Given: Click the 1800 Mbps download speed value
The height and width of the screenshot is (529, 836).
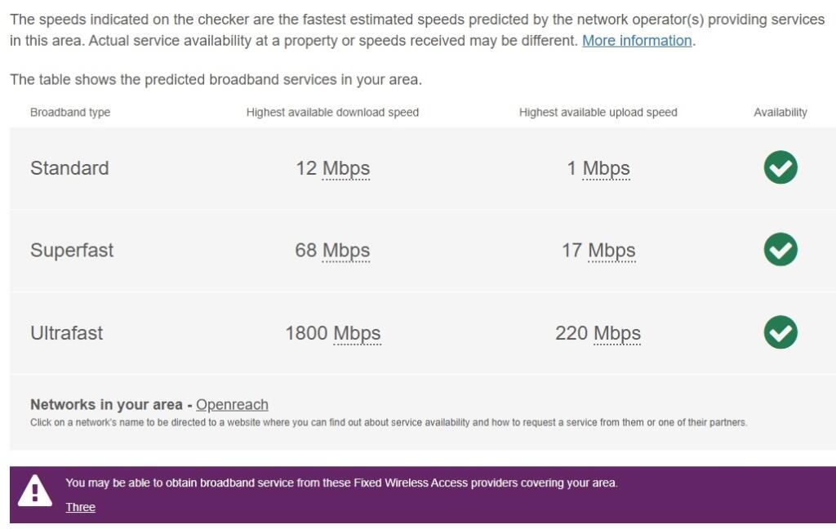Looking at the screenshot, I should (x=333, y=333).
